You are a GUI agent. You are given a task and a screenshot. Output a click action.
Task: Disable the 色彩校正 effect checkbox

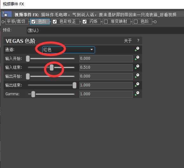point(55,22)
